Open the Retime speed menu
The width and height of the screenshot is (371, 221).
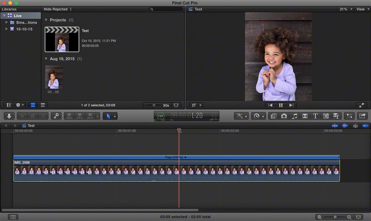point(258,116)
